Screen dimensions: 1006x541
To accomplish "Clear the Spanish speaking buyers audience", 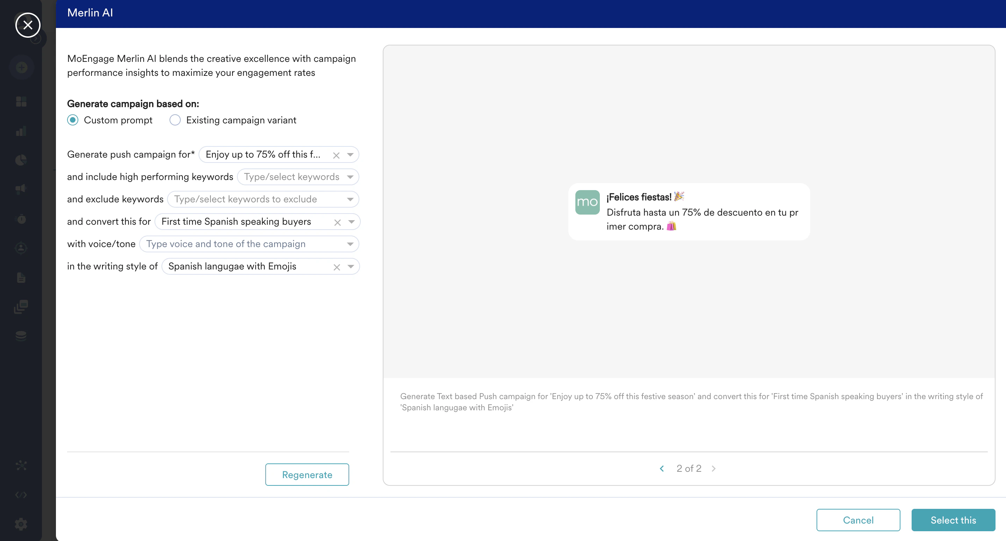I will (x=337, y=223).
